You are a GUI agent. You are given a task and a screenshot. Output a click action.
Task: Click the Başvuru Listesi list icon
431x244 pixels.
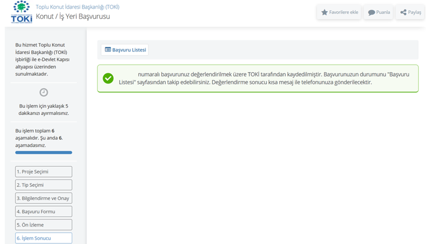tap(108, 50)
